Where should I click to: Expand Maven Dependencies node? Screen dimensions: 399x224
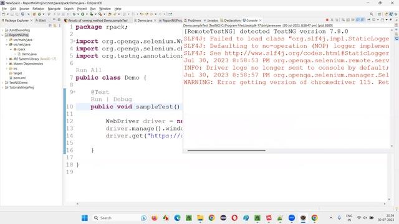coord(7,63)
